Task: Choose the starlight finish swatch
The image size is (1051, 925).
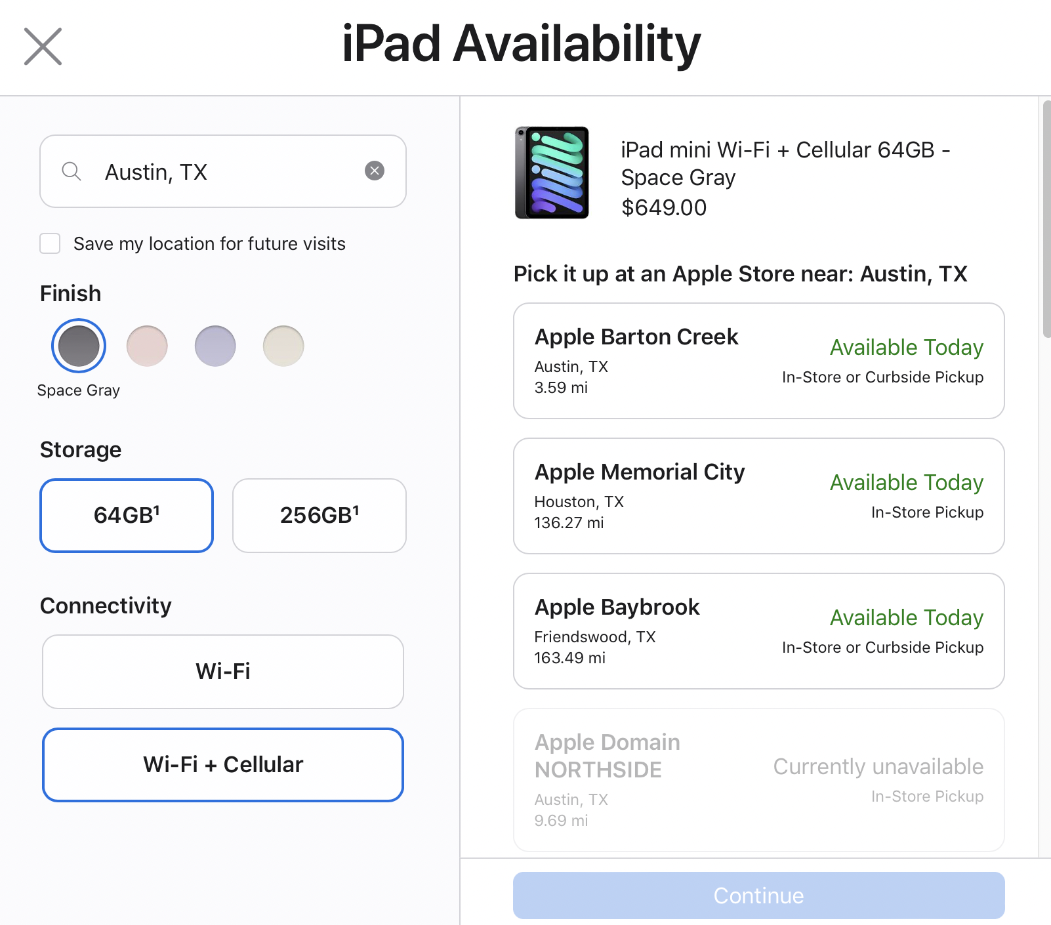Action: (x=283, y=346)
